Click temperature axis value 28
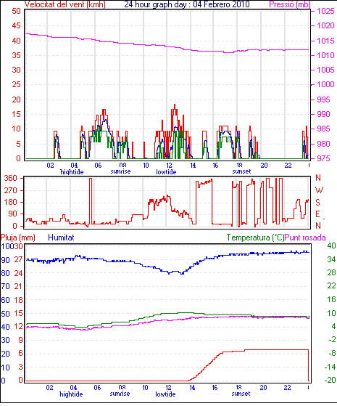Image resolution: width=337 pixels, height=406 pixels. pos(332,272)
